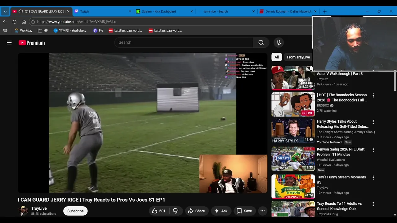
Task: Click the 88.2K subscribers text
Action: tap(43, 214)
